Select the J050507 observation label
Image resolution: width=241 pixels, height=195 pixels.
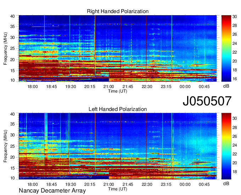[207, 101]
